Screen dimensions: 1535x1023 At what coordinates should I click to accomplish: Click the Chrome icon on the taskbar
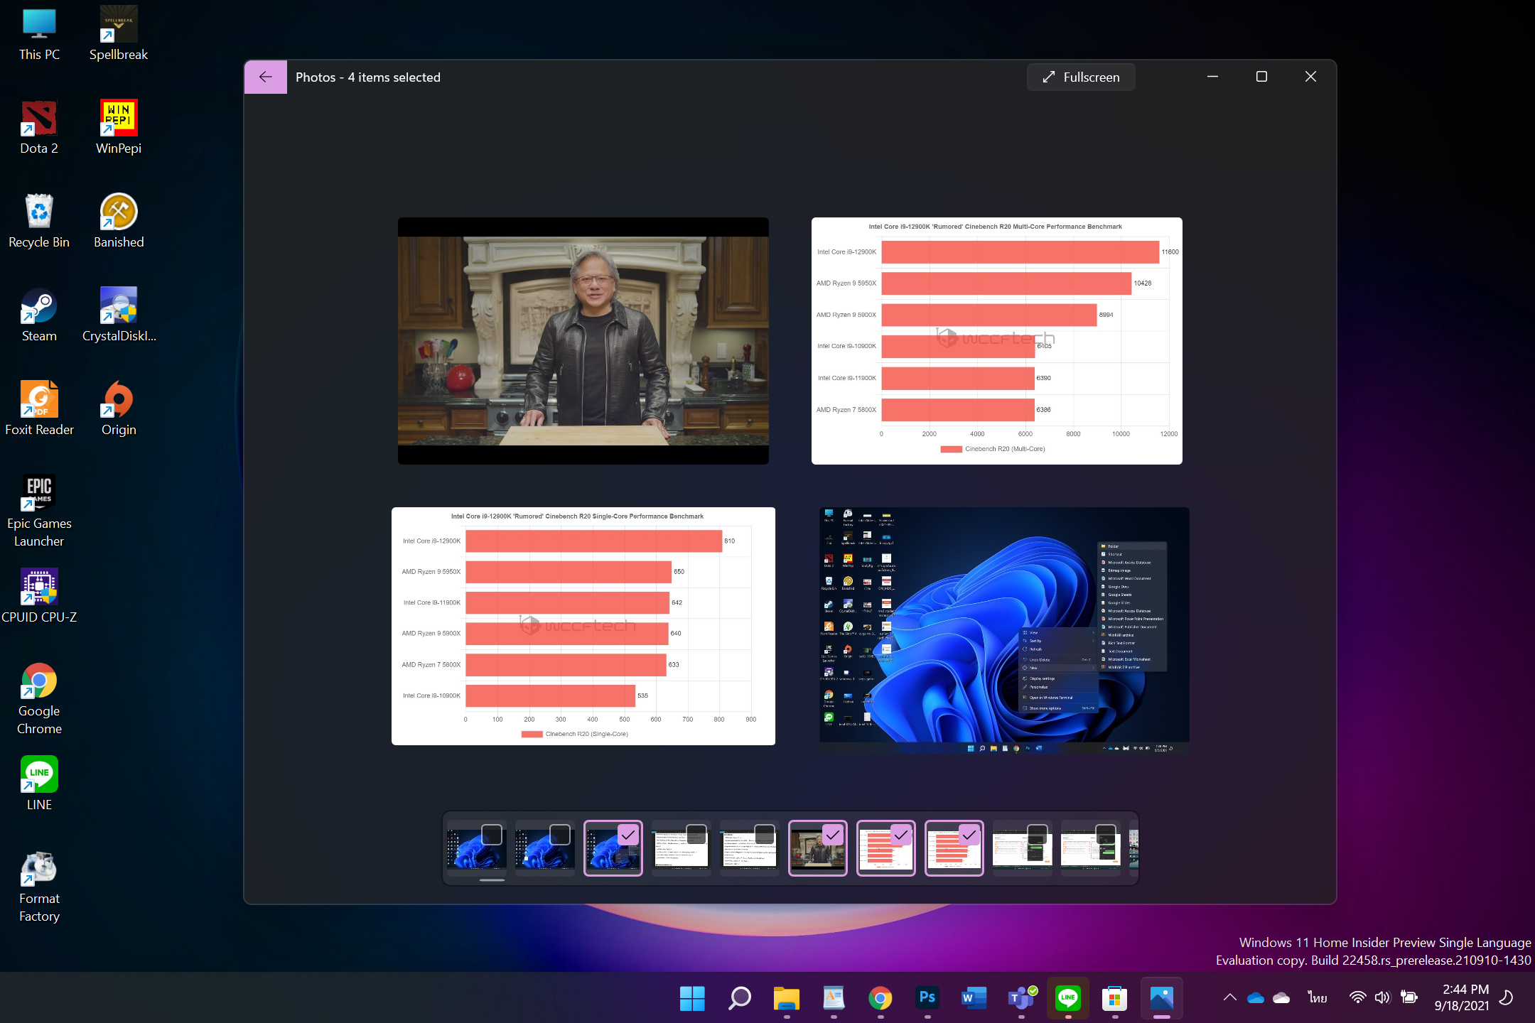(x=880, y=998)
